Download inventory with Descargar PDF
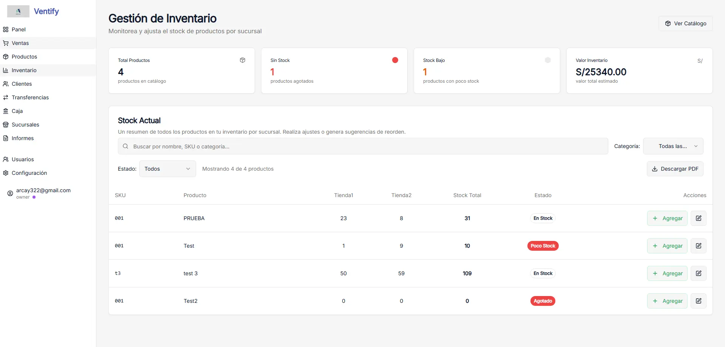 pyautogui.click(x=675, y=169)
